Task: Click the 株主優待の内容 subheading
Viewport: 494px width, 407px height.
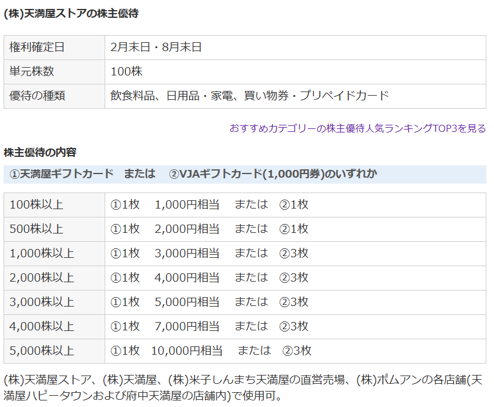Action: coord(40,152)
